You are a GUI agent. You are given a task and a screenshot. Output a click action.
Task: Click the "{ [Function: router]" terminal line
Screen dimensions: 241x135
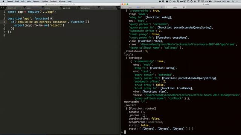(141, 108)
